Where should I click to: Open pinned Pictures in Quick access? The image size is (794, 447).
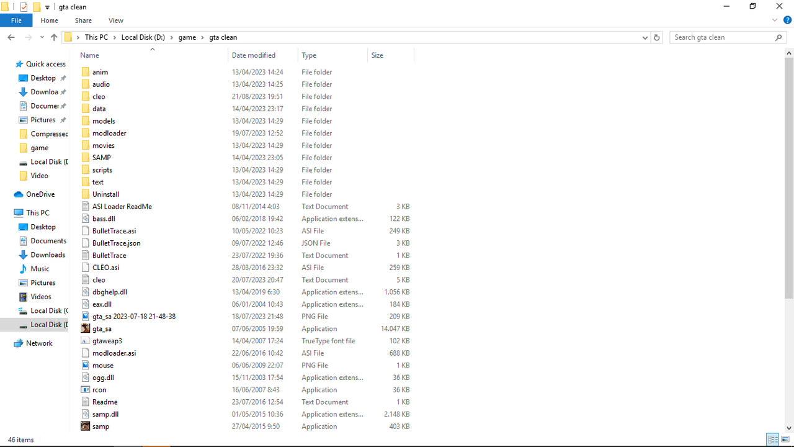pos(43,120)
